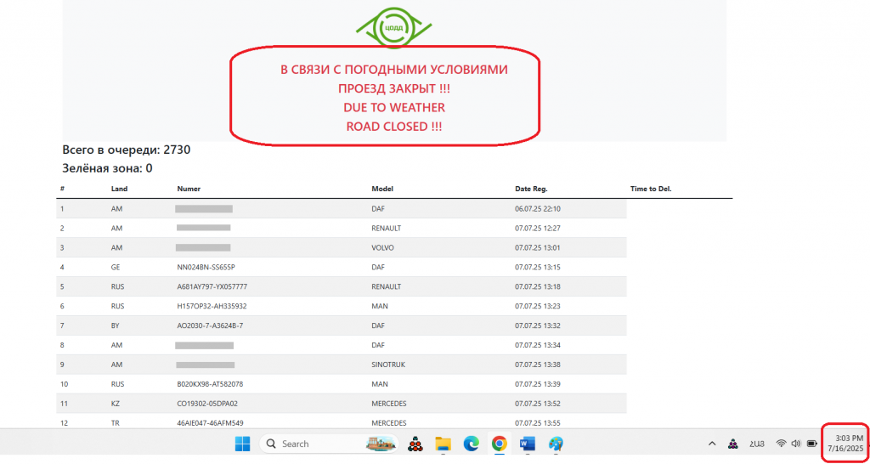Open the Paint app taskbar icon
Viewport: 870px width, 464px height.
[x=556, y=444]
